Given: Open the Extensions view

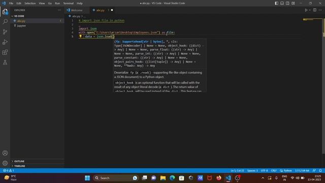Looking at the screenshot, I should [5, 52].
